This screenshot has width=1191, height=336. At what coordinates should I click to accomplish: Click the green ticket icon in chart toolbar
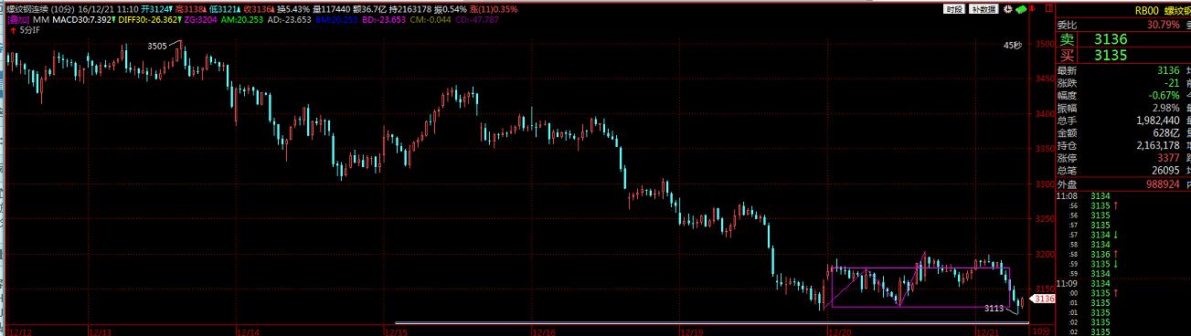click(1020, 8)
